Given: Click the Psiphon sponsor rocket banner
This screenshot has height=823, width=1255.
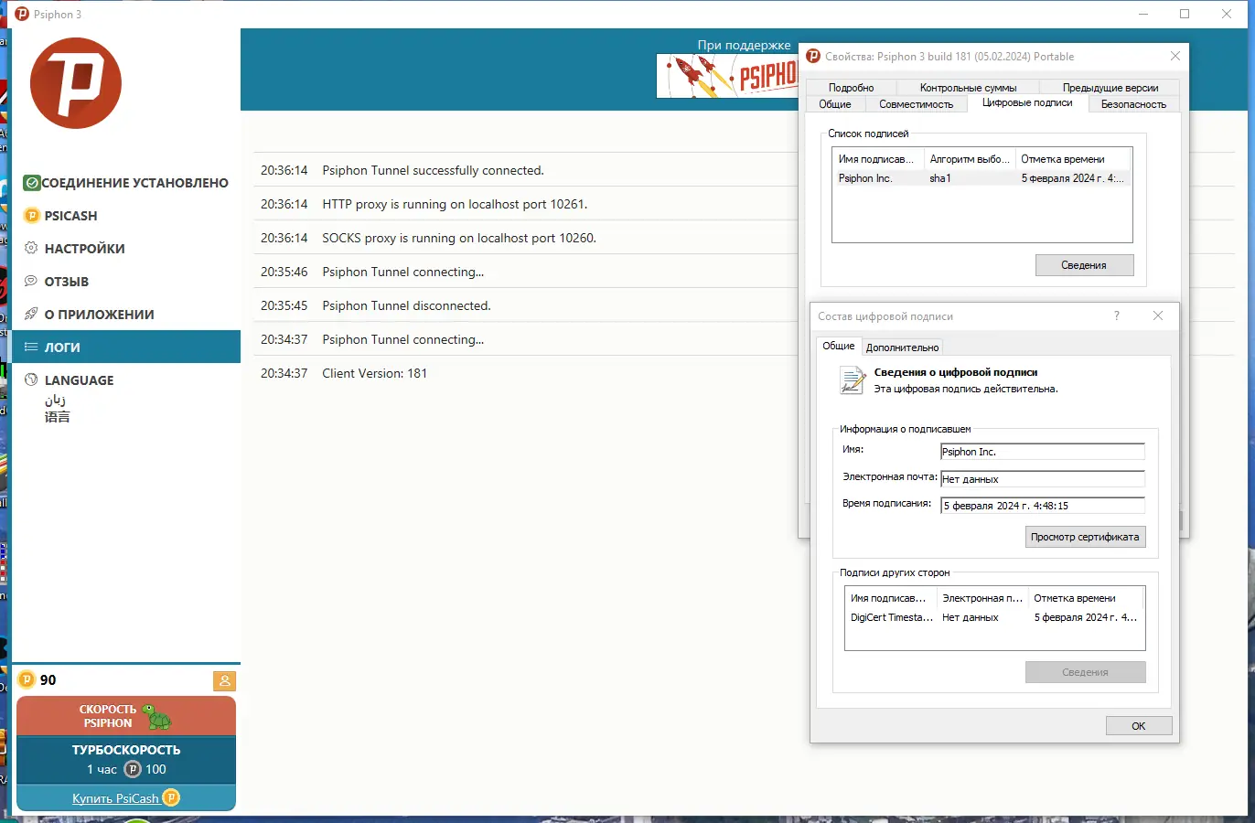Looking at the screenshot, I should (727, 76).
